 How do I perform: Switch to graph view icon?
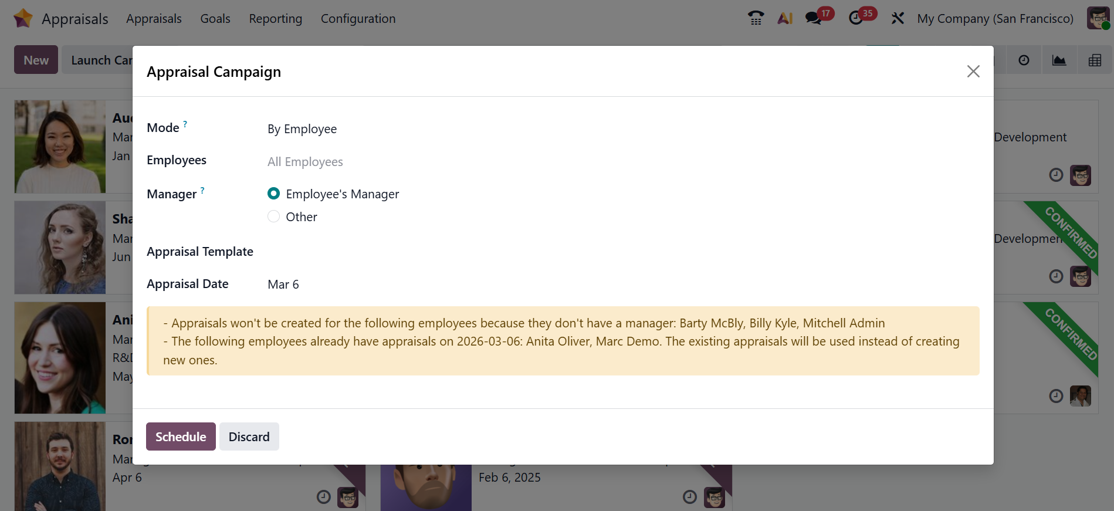pos(1059,60)
